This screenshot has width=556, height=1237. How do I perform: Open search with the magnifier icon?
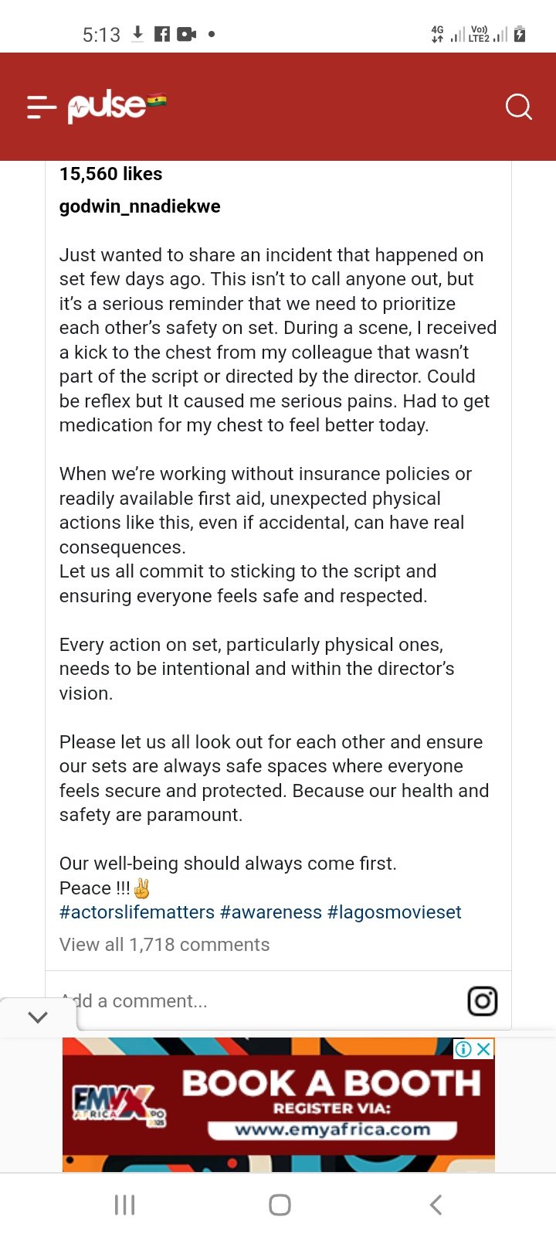519,107
